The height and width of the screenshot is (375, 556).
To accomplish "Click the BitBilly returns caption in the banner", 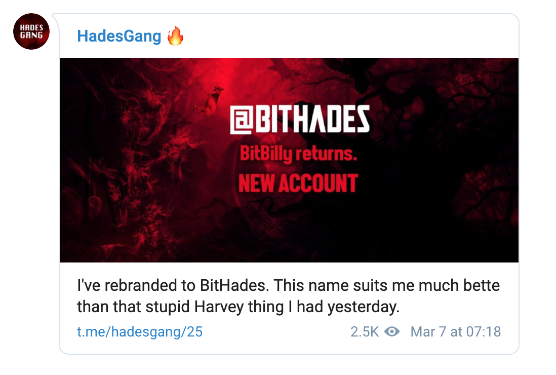I will click(299, 154).
